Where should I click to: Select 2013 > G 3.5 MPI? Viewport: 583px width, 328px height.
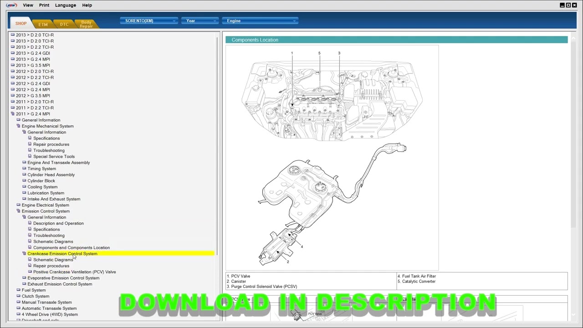(x=33, y=65)
